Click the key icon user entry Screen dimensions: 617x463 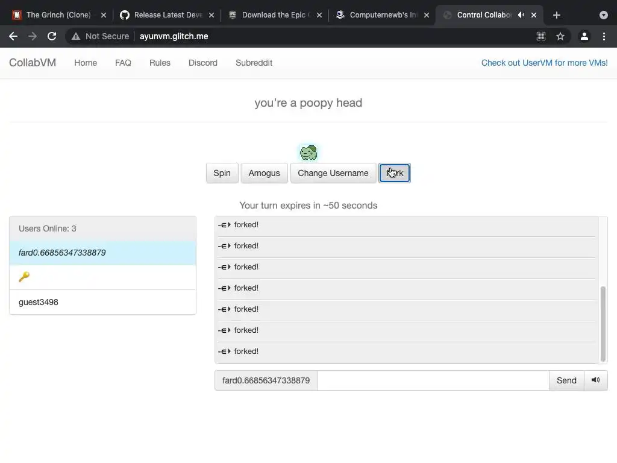click(x=24, y=277)
